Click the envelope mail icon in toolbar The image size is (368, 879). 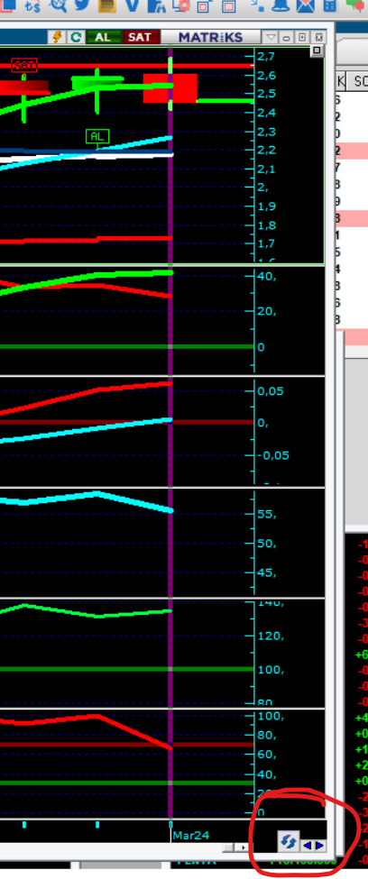tap(307, 6)
